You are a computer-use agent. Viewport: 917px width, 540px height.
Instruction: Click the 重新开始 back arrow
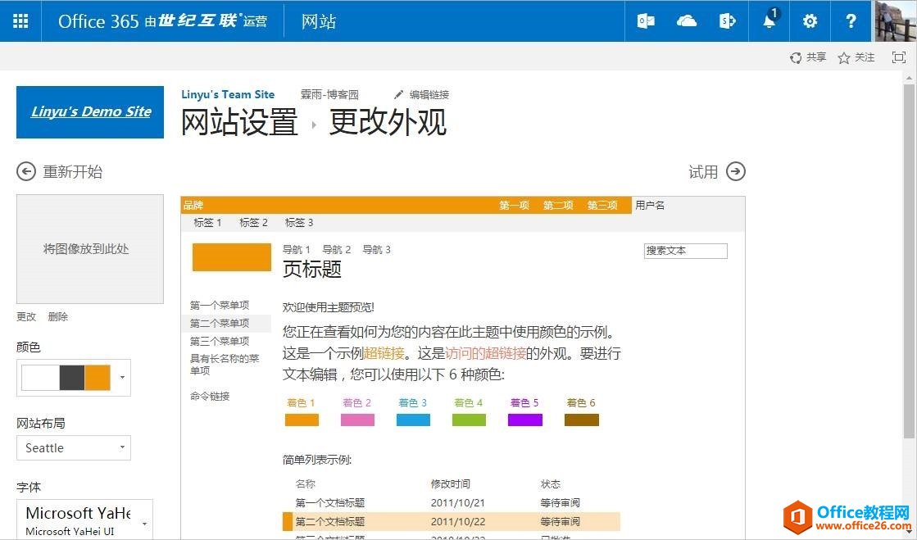(26, 171)
